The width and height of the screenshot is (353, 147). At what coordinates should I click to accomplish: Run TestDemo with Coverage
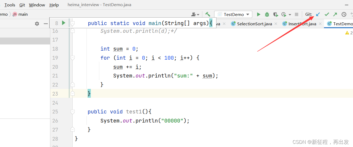(276, 14)
